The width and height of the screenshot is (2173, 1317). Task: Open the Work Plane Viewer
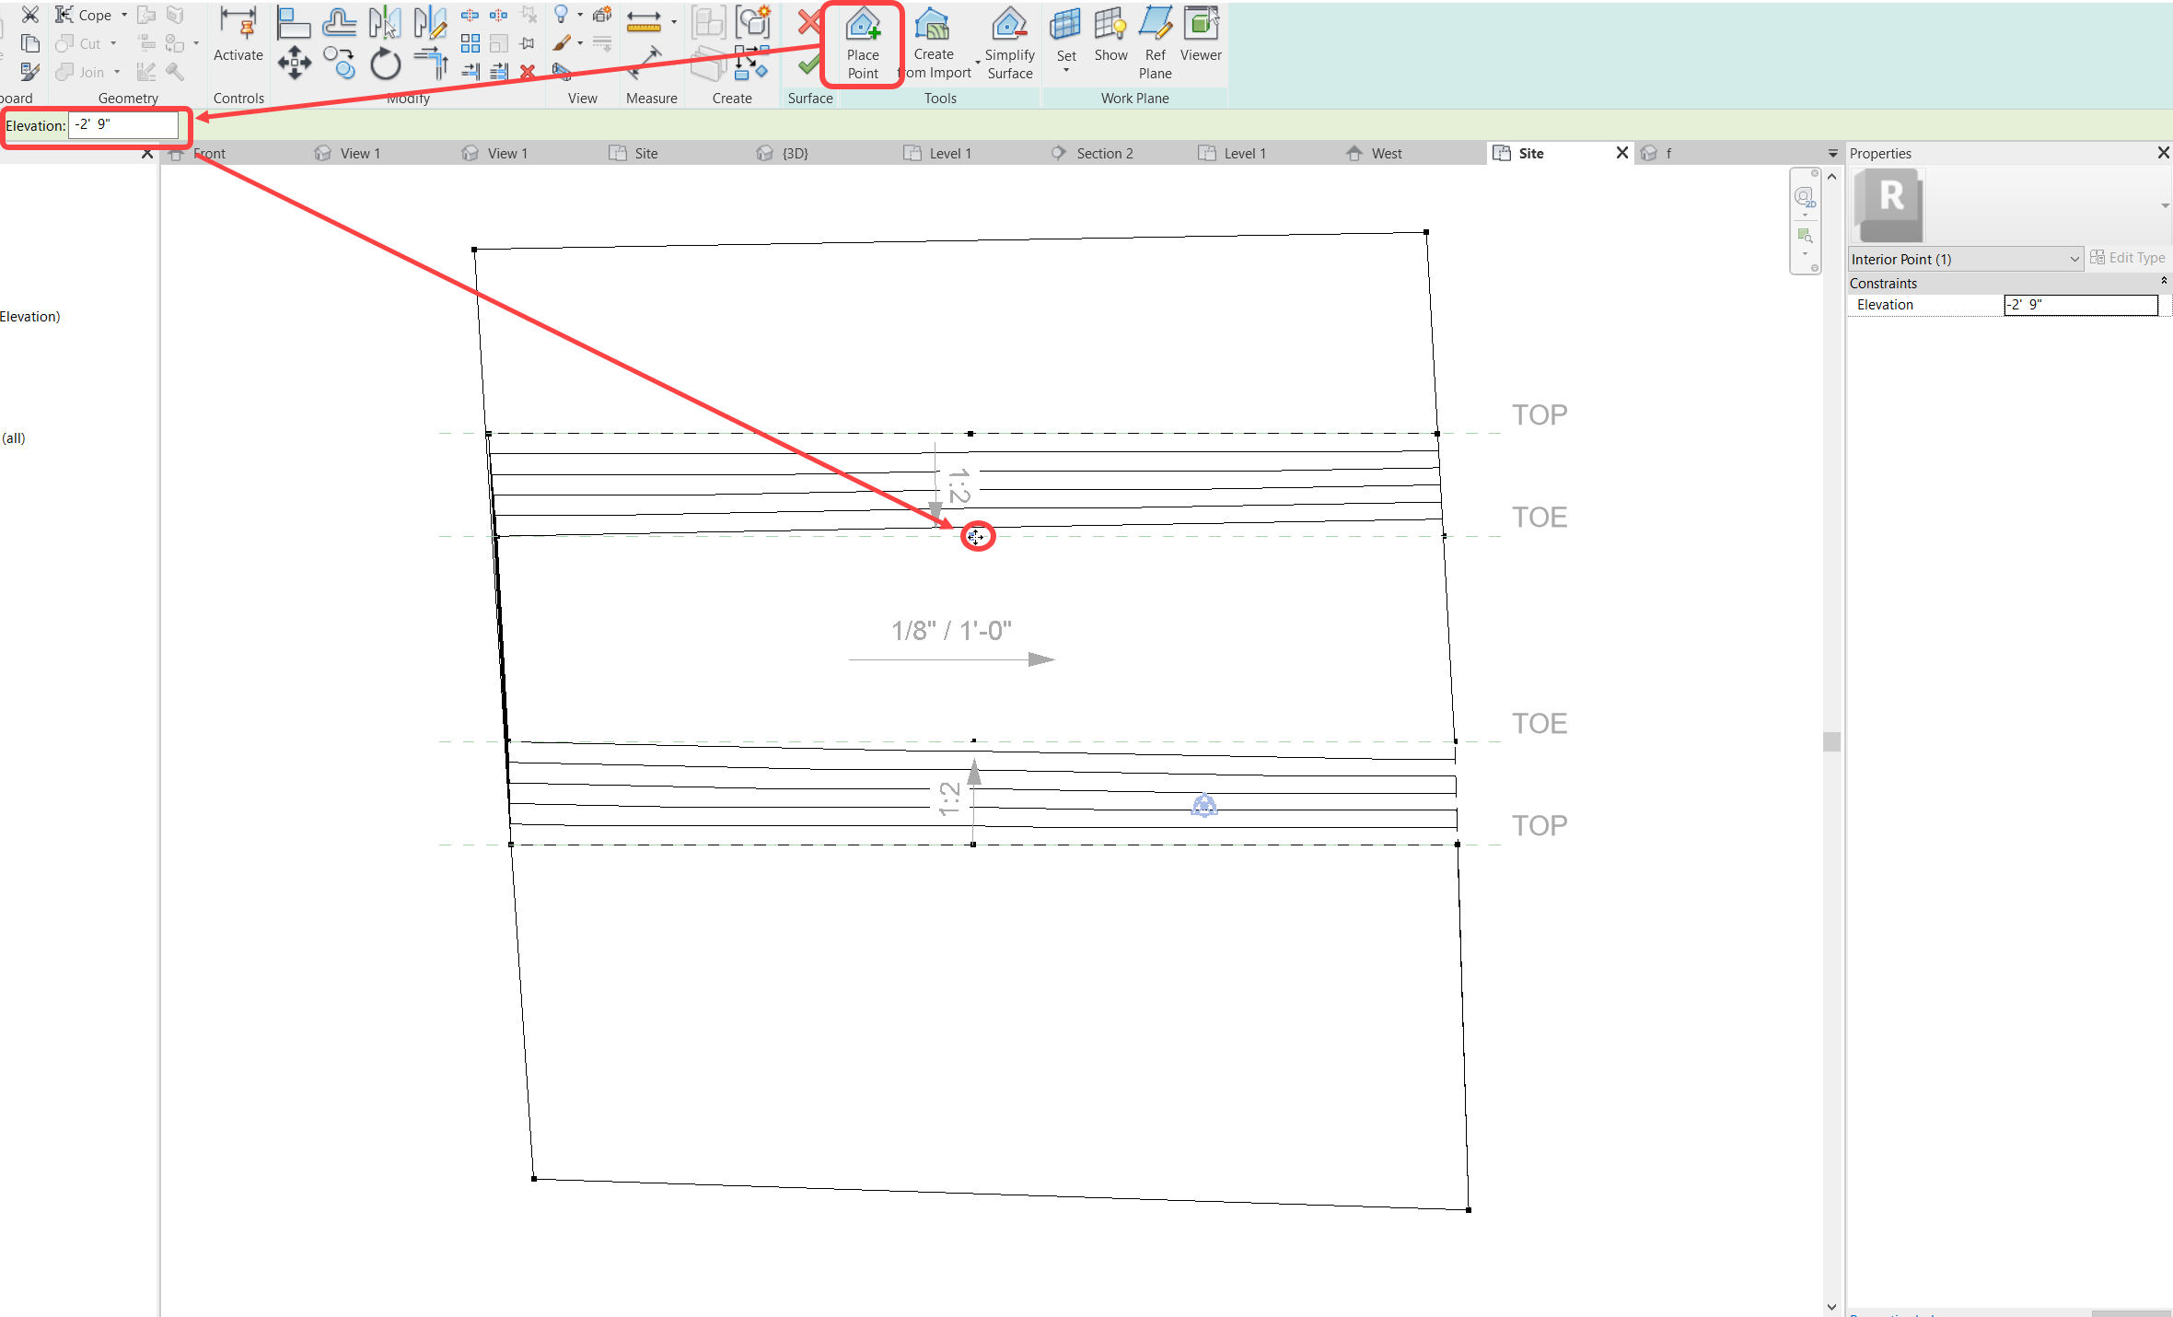tap(1199, 37)
